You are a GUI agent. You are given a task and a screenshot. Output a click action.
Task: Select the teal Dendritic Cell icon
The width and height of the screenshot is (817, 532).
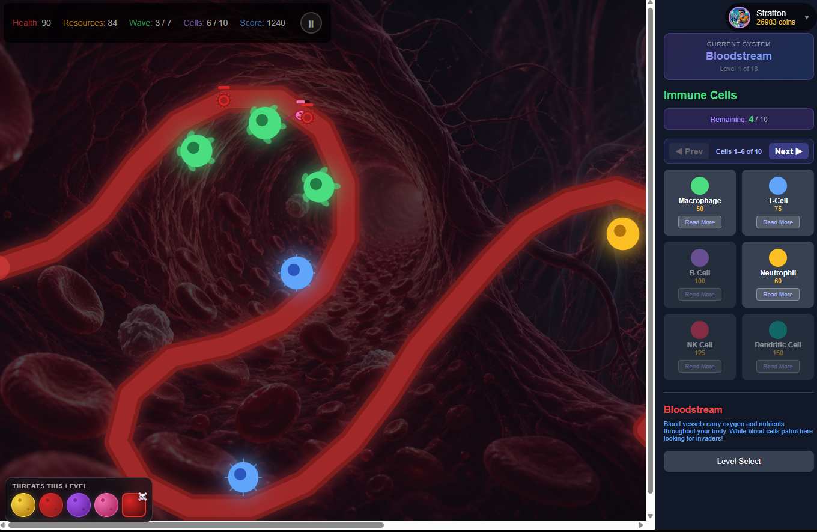click(x=778, y=330)
